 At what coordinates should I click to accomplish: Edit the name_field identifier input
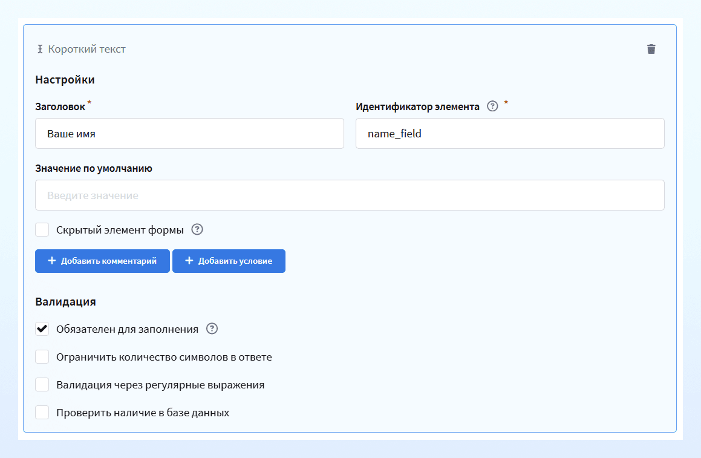pyautogui.click(x=510, y=133)
